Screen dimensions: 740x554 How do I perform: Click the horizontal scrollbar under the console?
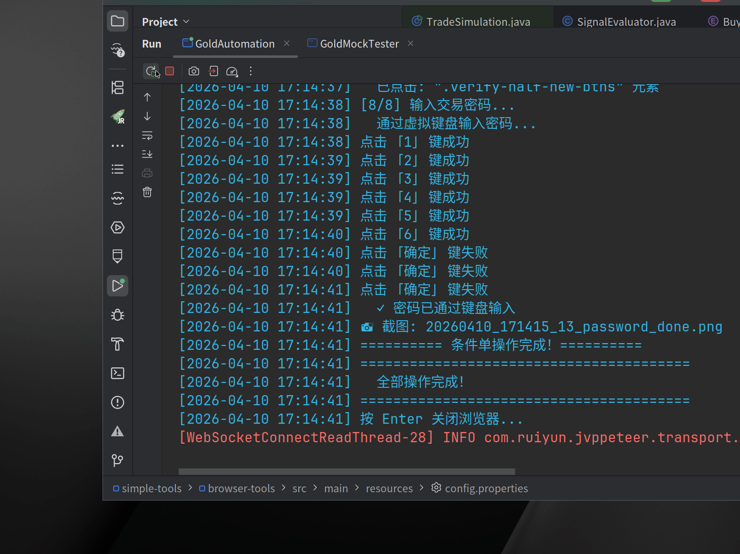[x=346, y=471]
